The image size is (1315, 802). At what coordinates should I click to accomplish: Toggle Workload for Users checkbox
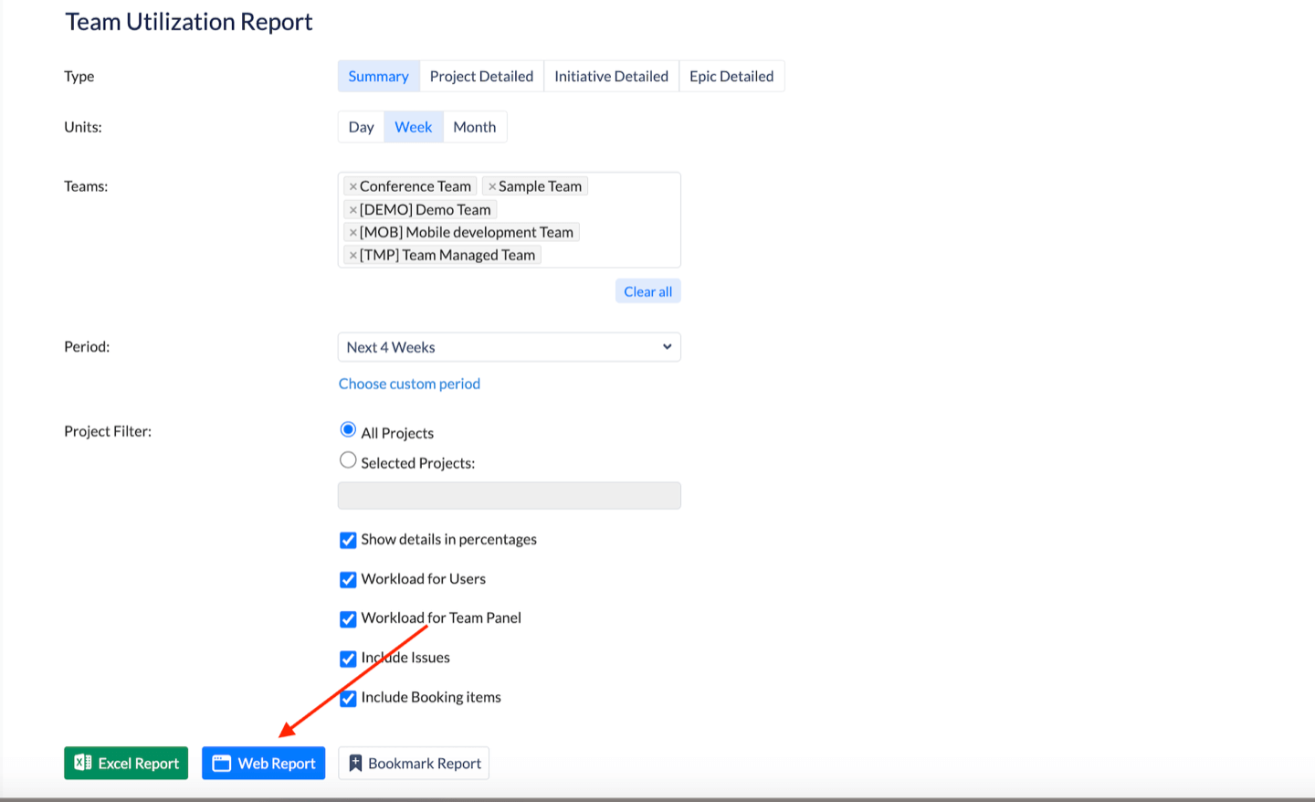pyautogui.click(x=348, y=579)
